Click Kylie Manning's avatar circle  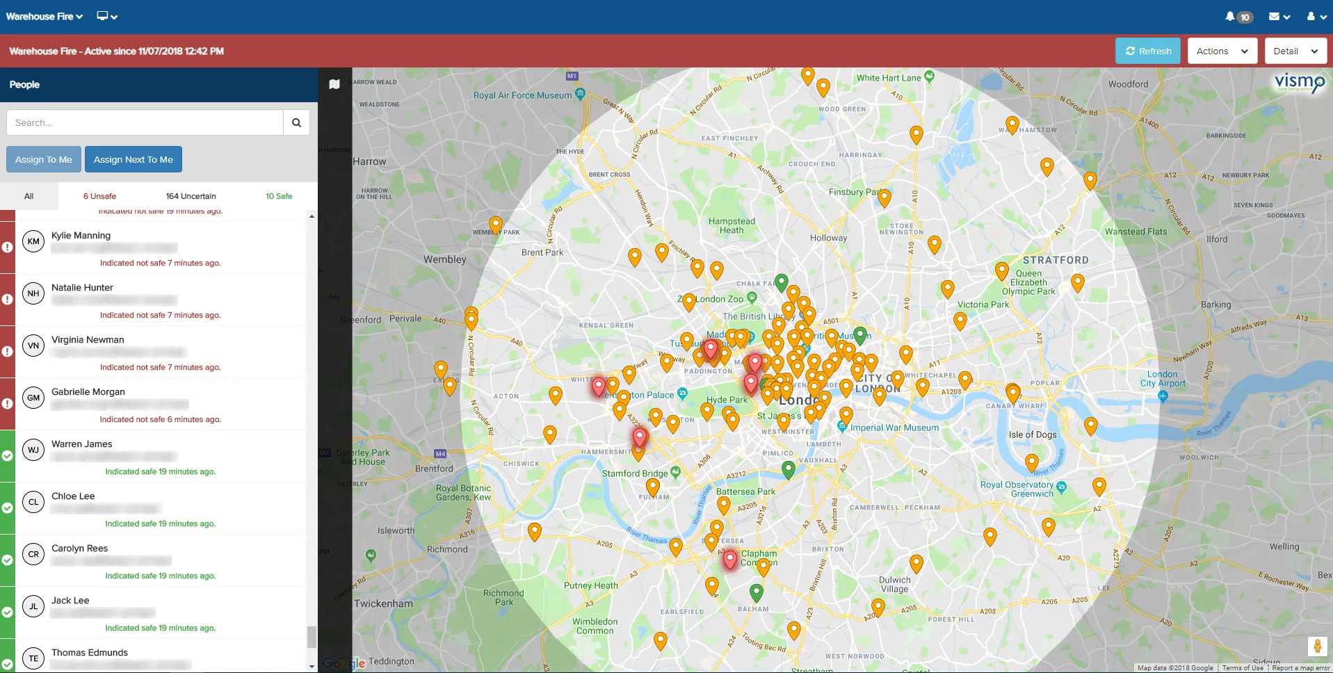tap(33, 241)
